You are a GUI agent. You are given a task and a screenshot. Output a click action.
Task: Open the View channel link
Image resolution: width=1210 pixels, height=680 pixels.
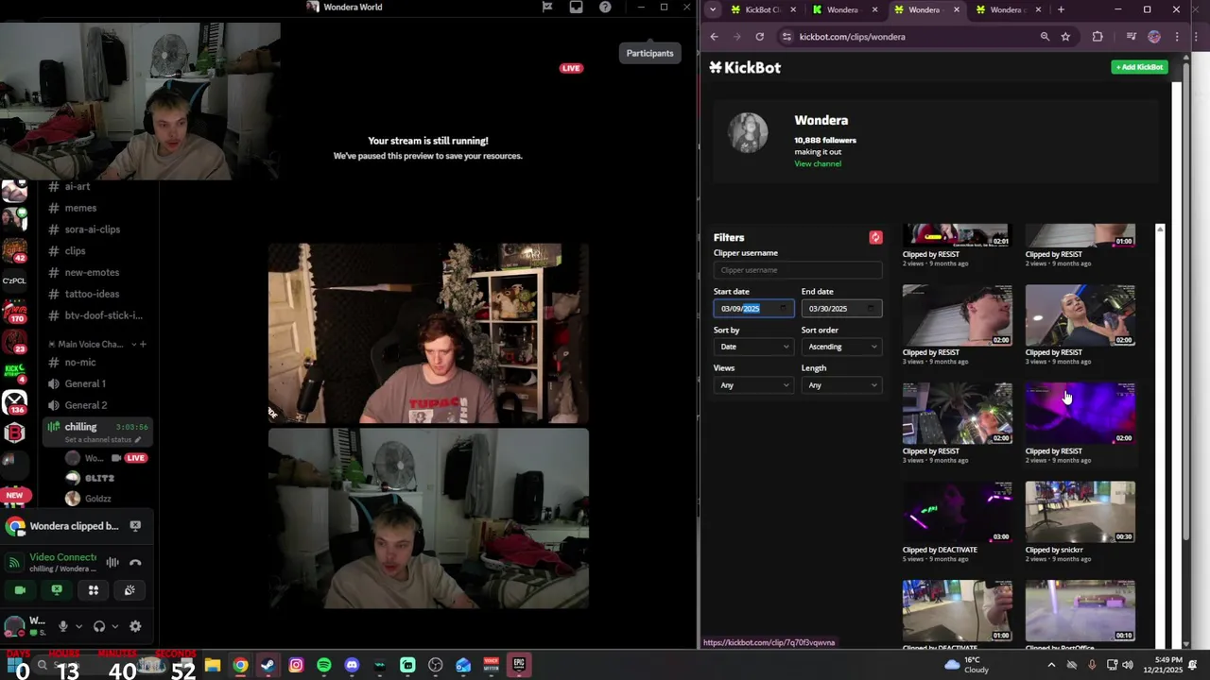[x=818, y=163]
